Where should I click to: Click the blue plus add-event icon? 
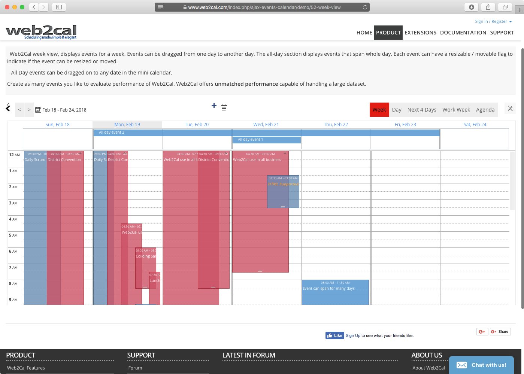(214, 106)
